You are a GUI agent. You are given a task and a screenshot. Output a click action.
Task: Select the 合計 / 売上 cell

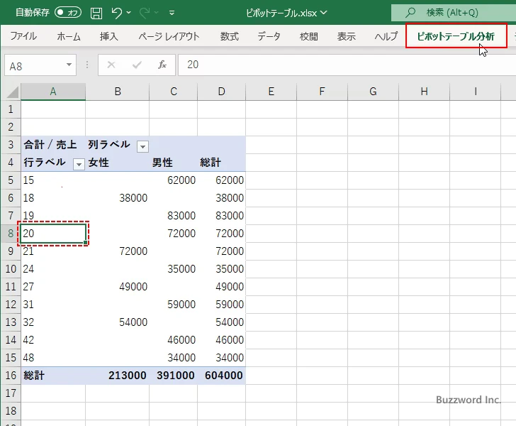pos(53,144)
